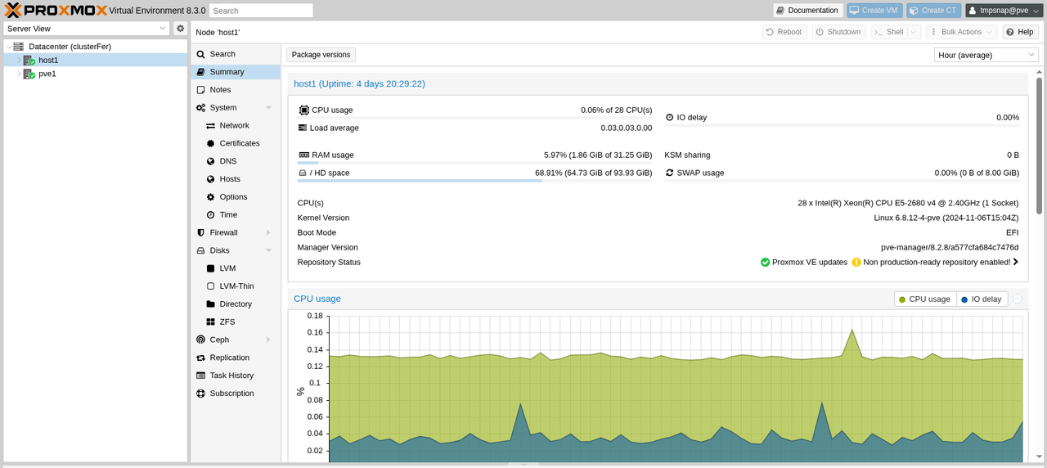Open the Notes menu item
The height and width of the screenshot is (468, 1047).
coord(236,90)
